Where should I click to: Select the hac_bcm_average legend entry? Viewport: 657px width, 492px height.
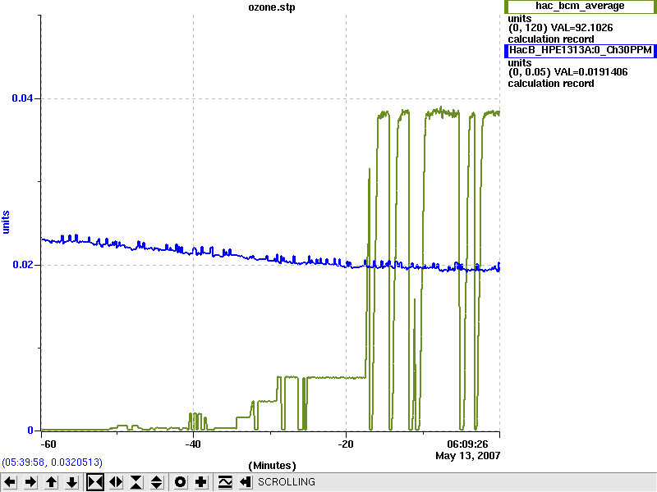(x=580, y=6)
